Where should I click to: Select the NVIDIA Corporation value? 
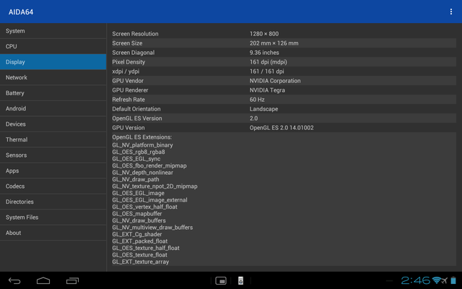point(275,81)
